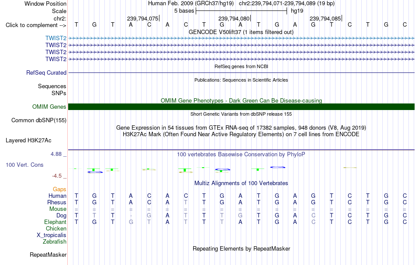Click the Elephant alignment row label
The image size is (415, 265).
(x=55, y=222)
